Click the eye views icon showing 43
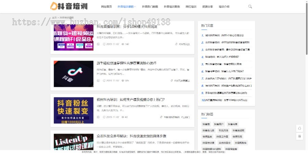Viewport: 308px width, 154px height. [x=123, y=117]
